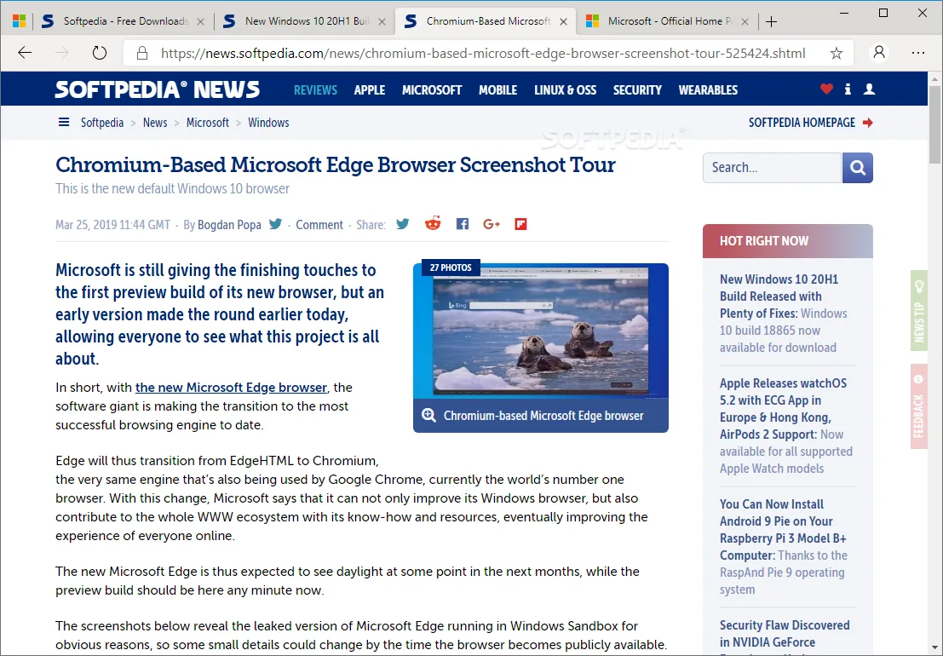Go back using the browser back arrow

pos(25,53)
